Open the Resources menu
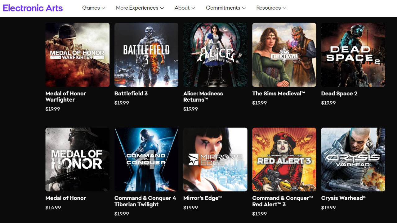This screenshot has width=397, height=223. [271, 8]
